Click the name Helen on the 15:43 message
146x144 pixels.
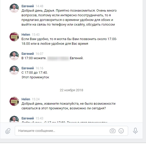click(x=26, y=35)
